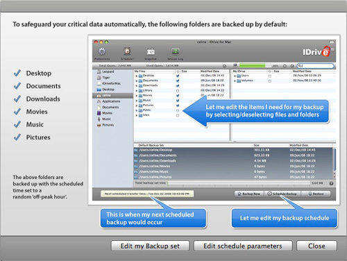
Task: Click the Restore button
Action: click(x=316, y=194)
